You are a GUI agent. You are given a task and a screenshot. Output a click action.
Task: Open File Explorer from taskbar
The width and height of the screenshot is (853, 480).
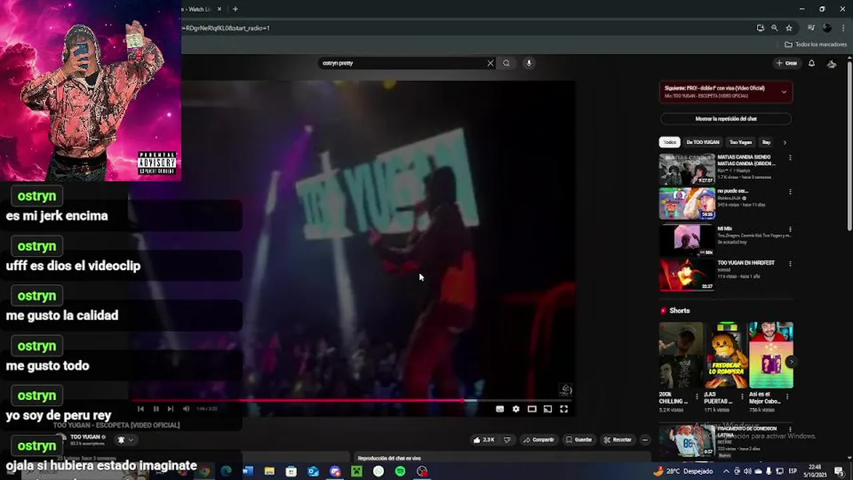tap(269, 471)
